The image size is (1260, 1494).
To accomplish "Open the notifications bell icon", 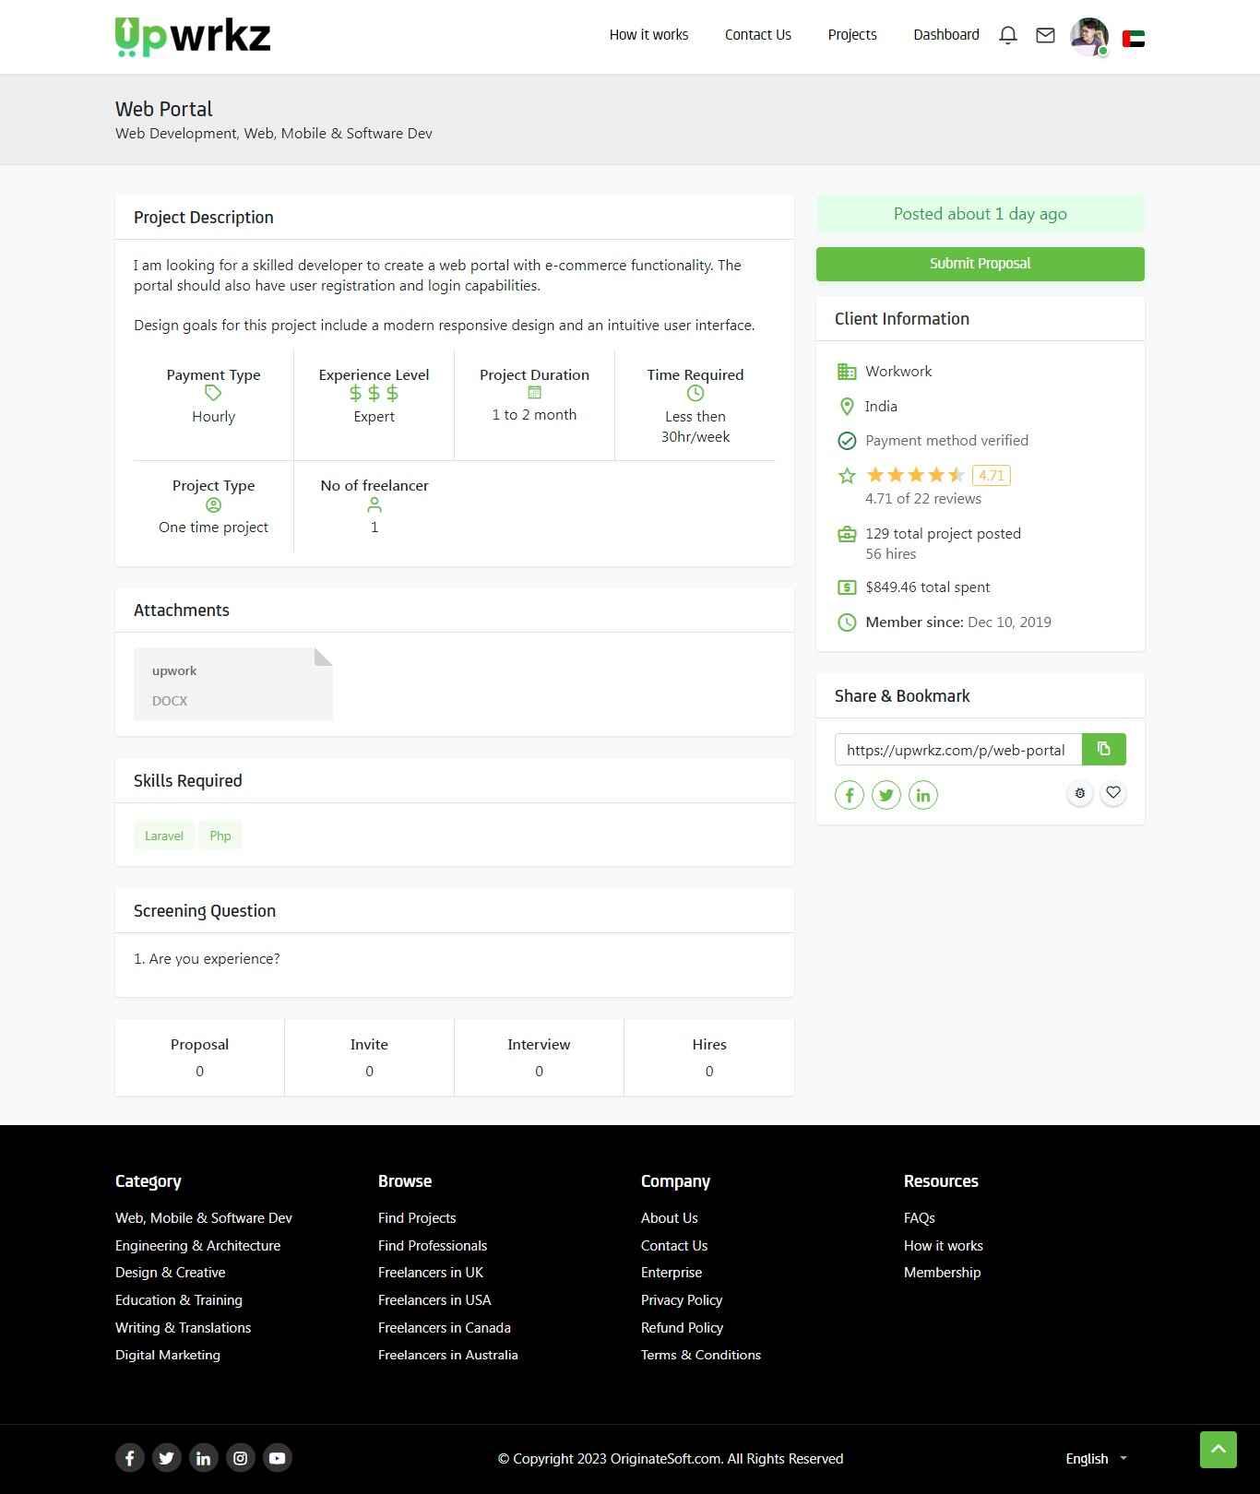I will click(1008, 36).
